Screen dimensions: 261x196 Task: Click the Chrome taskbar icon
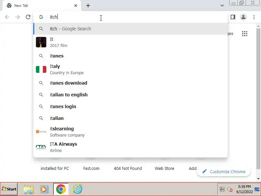61,189
